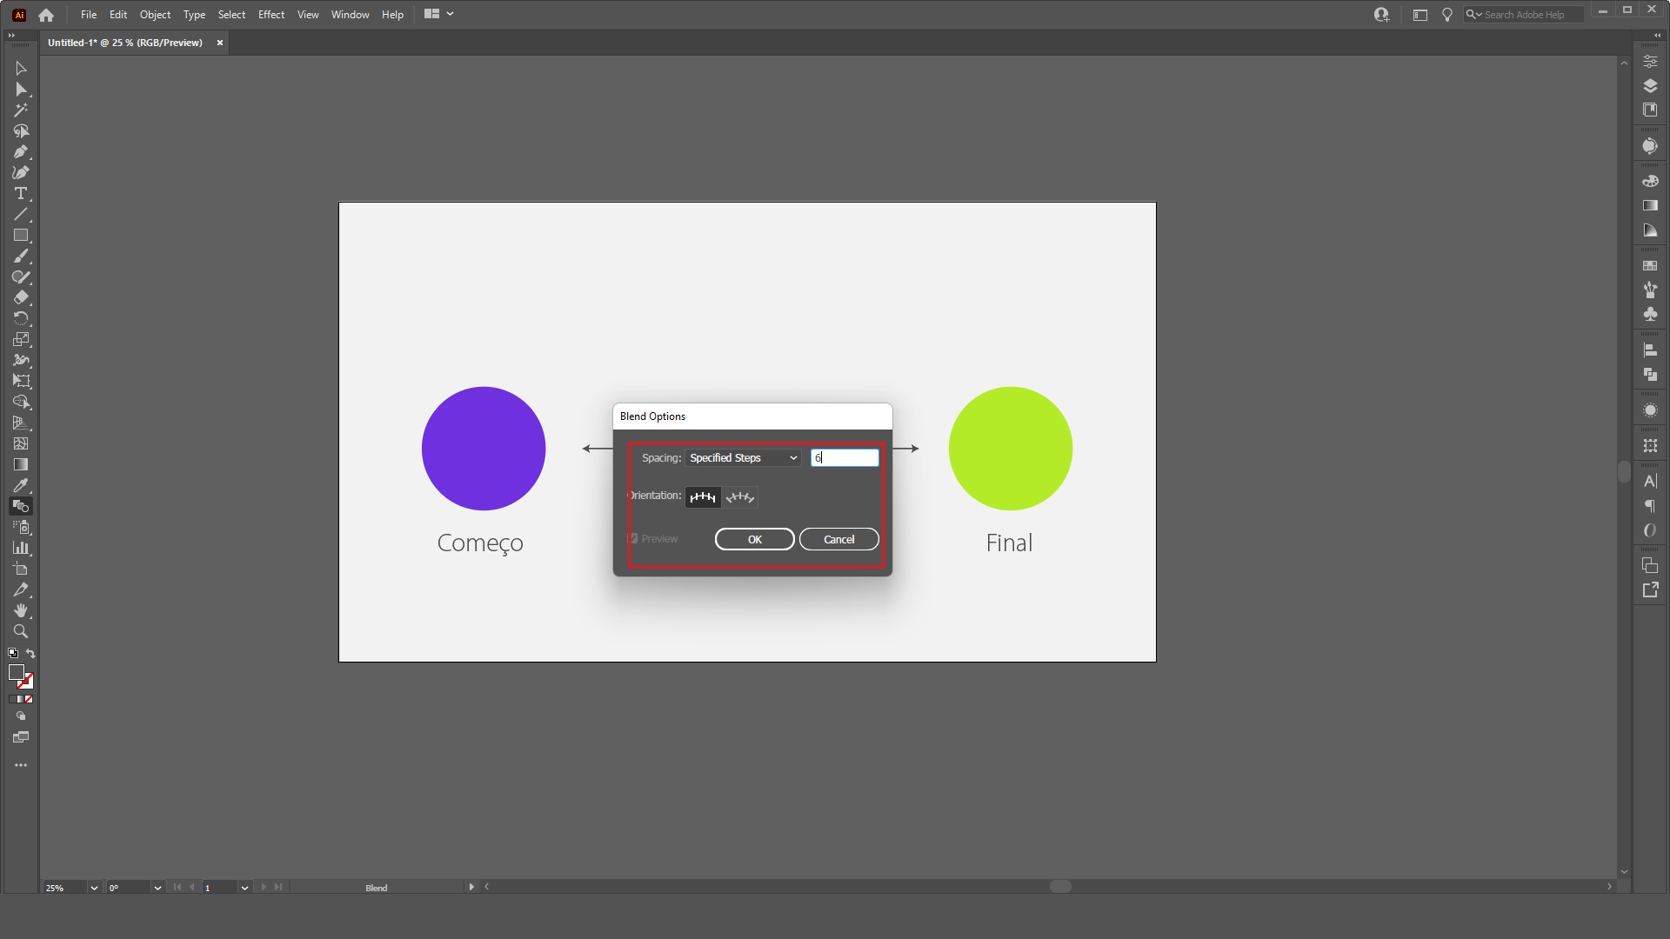Open the Object menu
This screenshot has width=1670, height=939.
coord(155,15)
